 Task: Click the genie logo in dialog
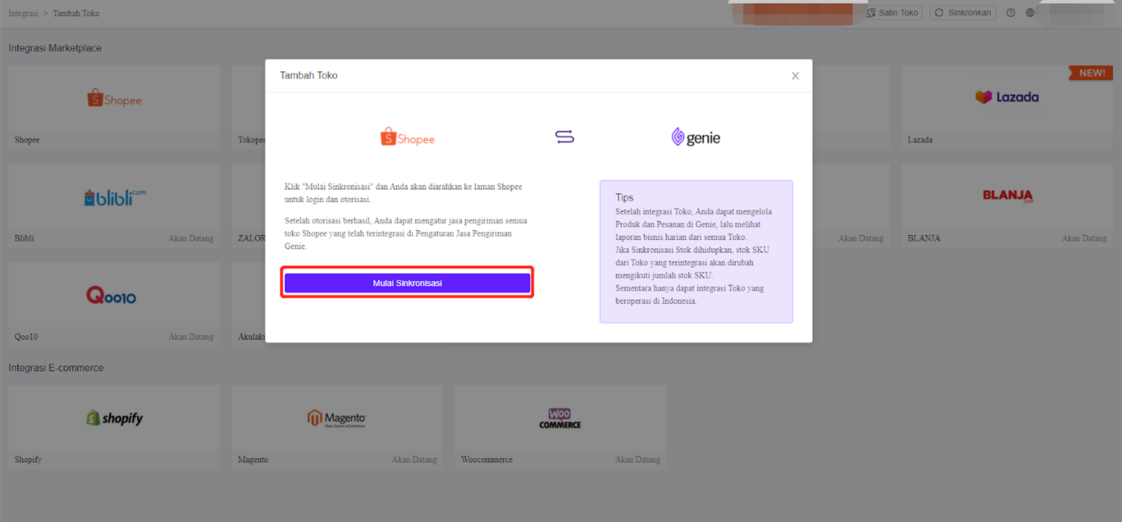pos(695,137)
